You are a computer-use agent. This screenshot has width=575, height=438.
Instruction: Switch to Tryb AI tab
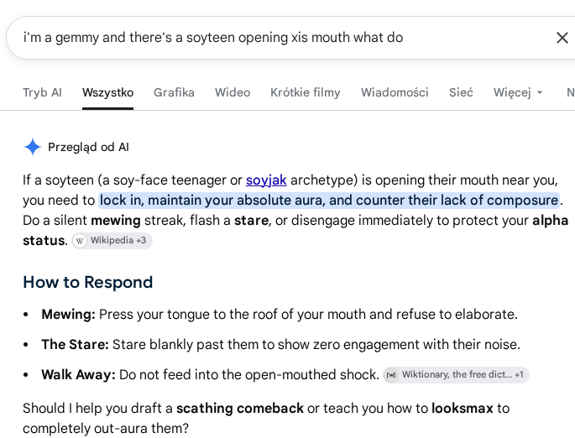[x=42, y=92]
